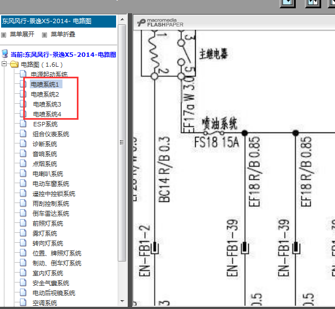Click the page icon beside 遥控中控锁系统
The height and width of the screenshot is (309, 335).
tap(23, 193)
